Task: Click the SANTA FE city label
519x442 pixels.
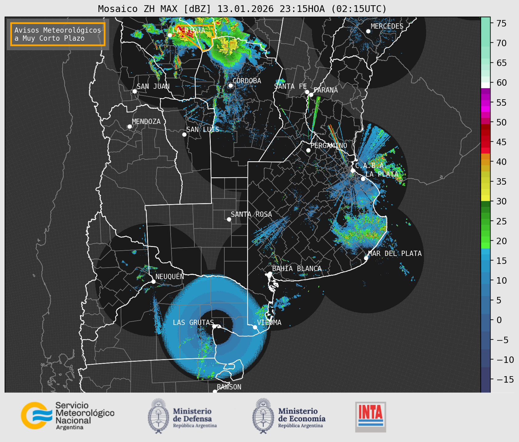Action: coord(290,86)
